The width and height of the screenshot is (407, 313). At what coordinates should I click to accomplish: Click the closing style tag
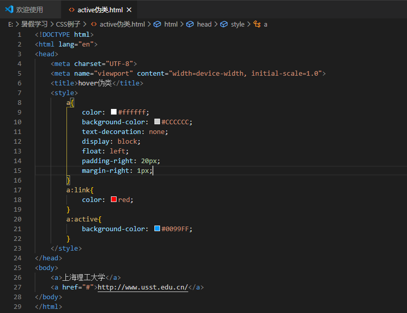coord(66,249)
